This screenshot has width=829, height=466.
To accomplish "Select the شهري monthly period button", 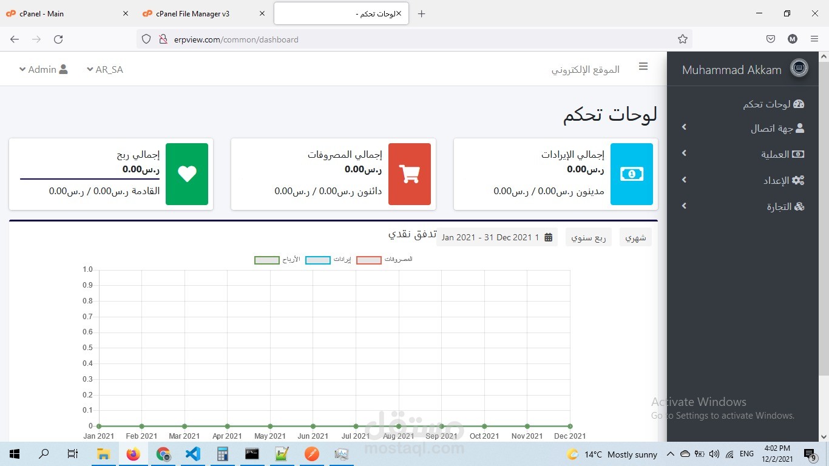I will tap(635, 237).
